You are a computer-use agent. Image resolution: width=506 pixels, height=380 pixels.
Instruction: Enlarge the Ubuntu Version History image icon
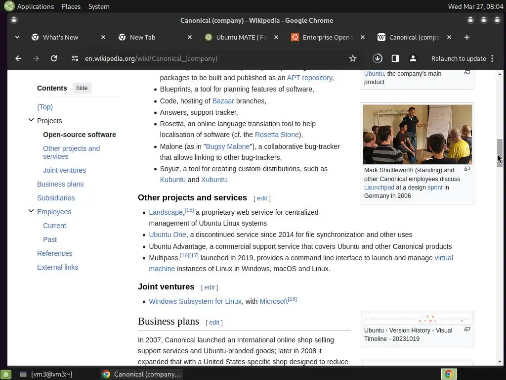coord(467,329)
